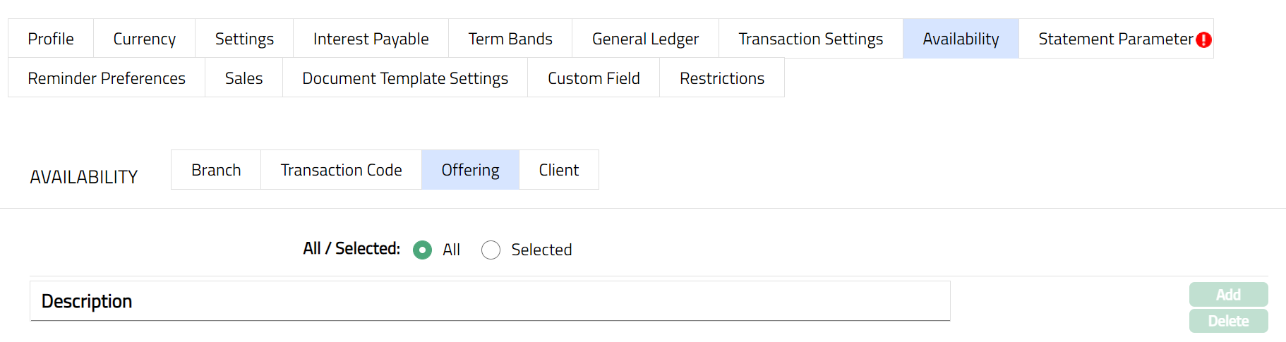This screenshot has height=342, width=1286.
Task: Click the Delete button
Action: coord(1228,322)
